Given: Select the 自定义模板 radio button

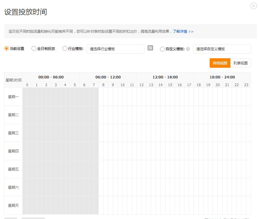Looking at the screenshot, I should 162,49.
